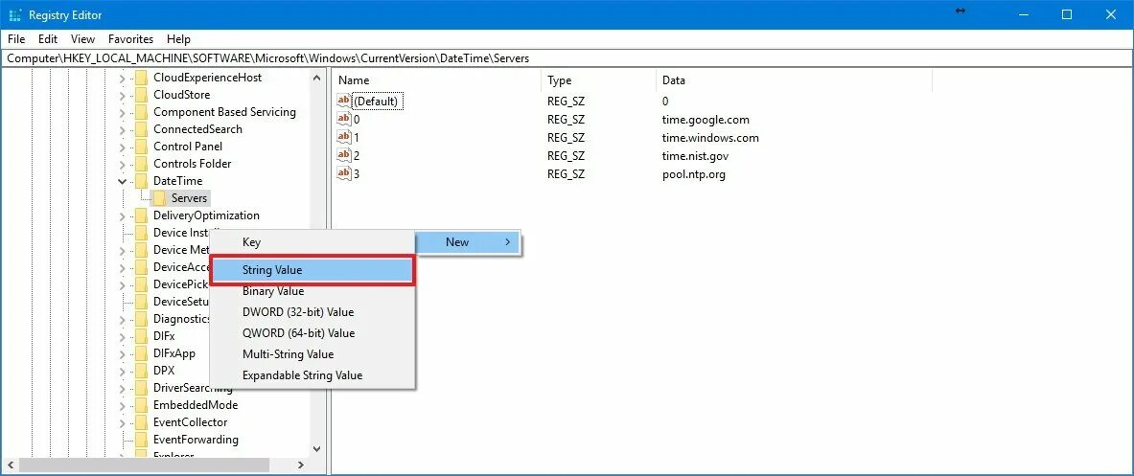Image resolution: width=1134 pixels, height=476 pixels.
Task: Click the Control Panel folder icon
Action: (141, 146)
